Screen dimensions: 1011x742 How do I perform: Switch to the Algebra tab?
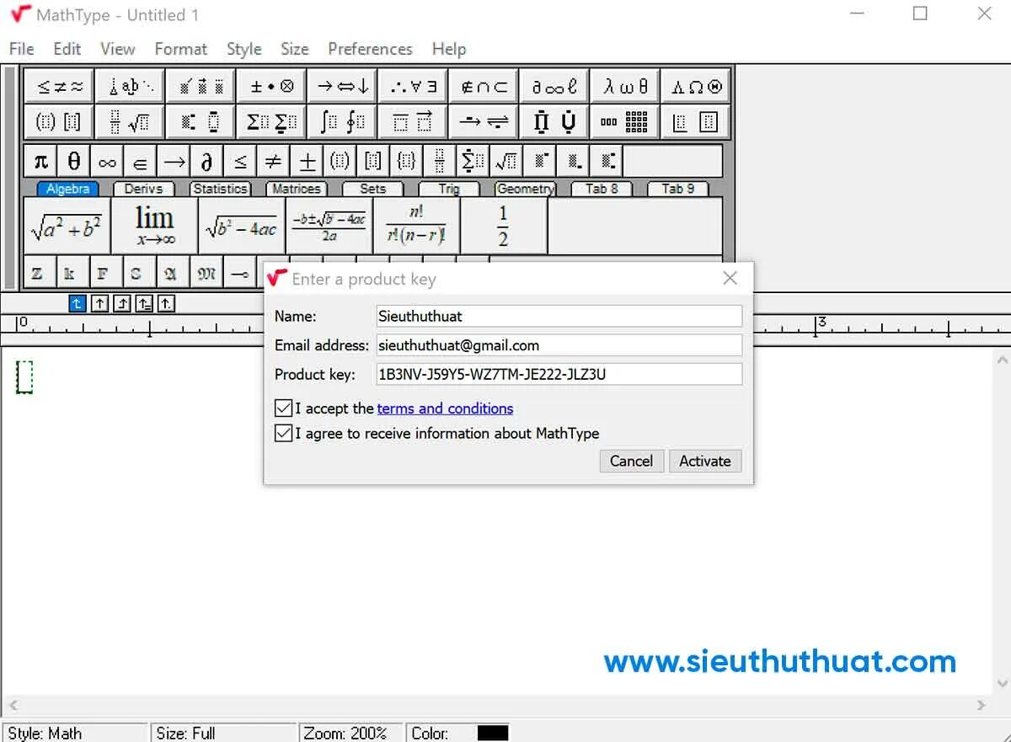(67, 189)
